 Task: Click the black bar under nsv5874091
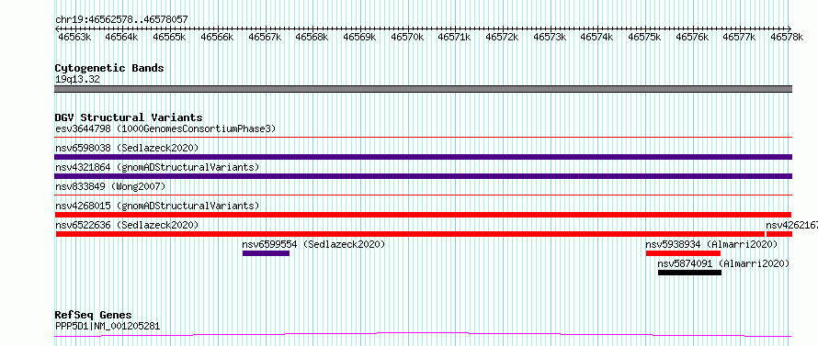689,273
